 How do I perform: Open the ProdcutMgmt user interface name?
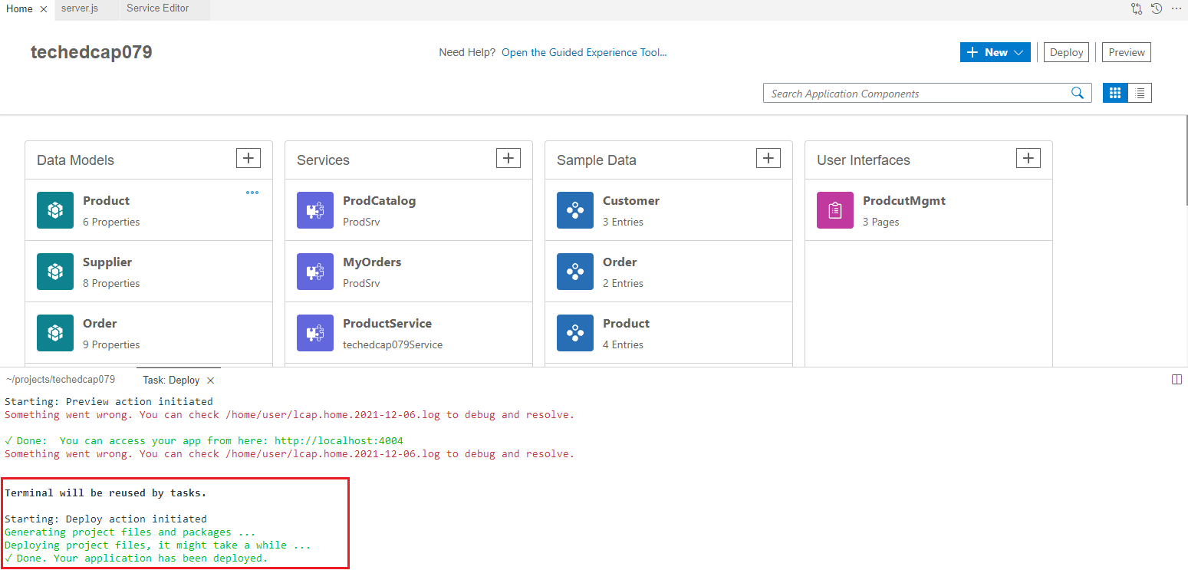point(904,201)
